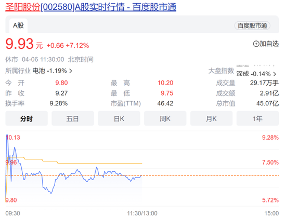The width and height of the screenshot is (286, 218).
Task: Switch chart to 五日 view
Action: (73, 119)
